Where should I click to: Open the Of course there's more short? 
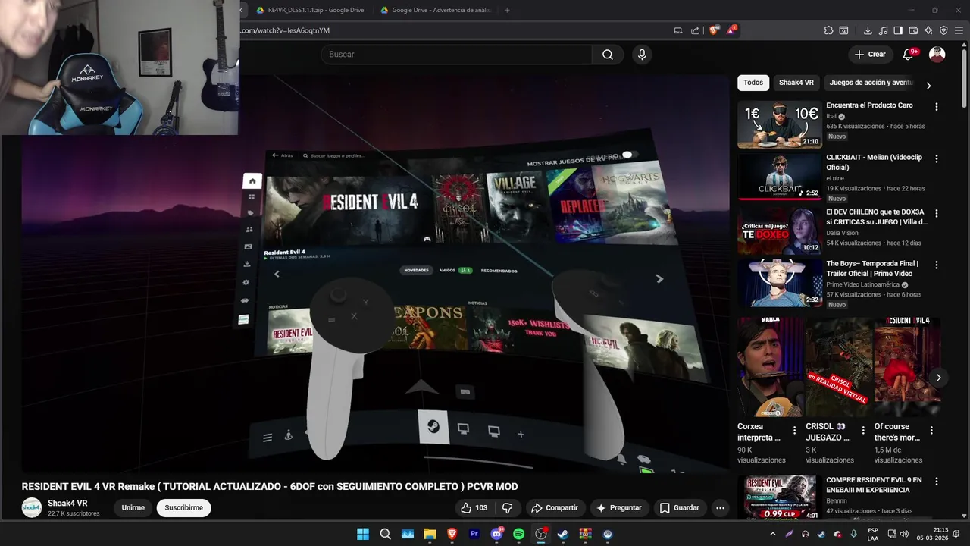point(907,367)
